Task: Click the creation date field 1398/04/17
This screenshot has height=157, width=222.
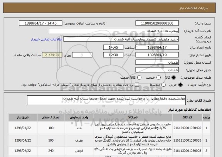Action: pyautogui.click(x=157, y=47)
